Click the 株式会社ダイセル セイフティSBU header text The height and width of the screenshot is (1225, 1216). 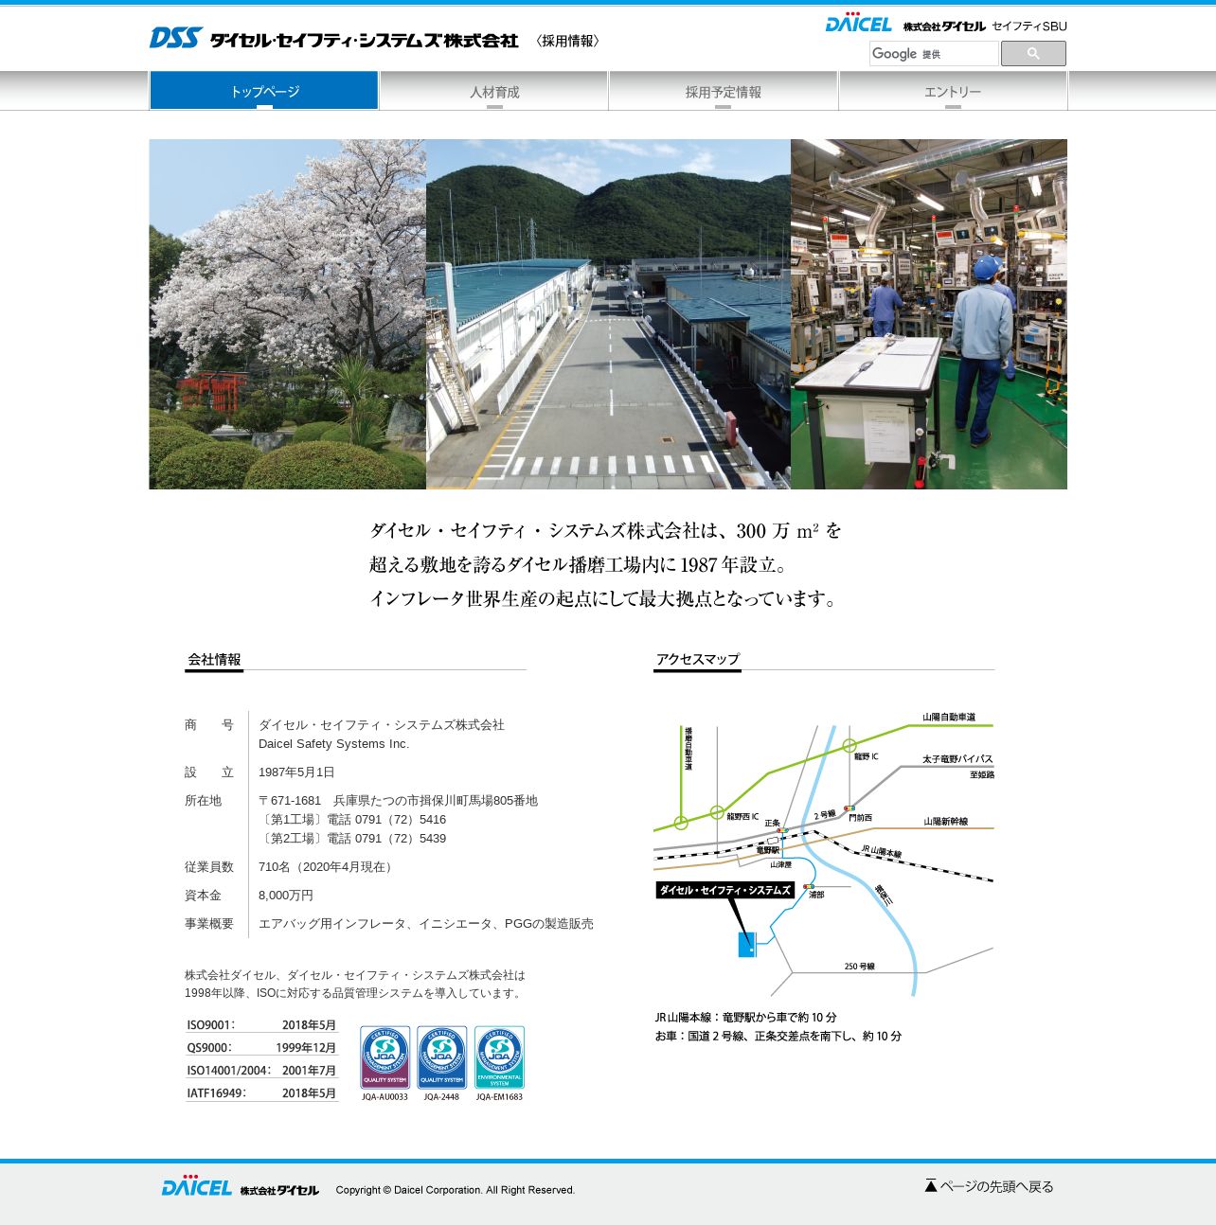[x=985, y=27]
